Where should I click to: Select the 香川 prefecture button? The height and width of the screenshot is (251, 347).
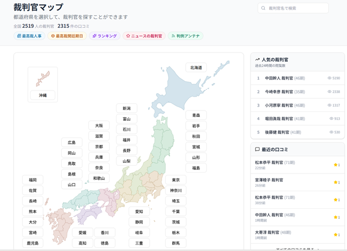pos(105,232)
